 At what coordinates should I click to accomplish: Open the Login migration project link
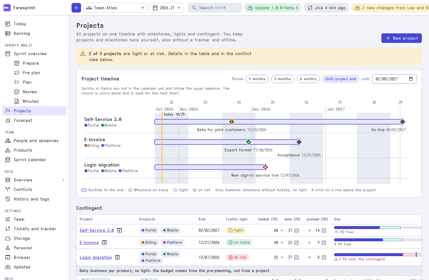[x=96, y=257]
